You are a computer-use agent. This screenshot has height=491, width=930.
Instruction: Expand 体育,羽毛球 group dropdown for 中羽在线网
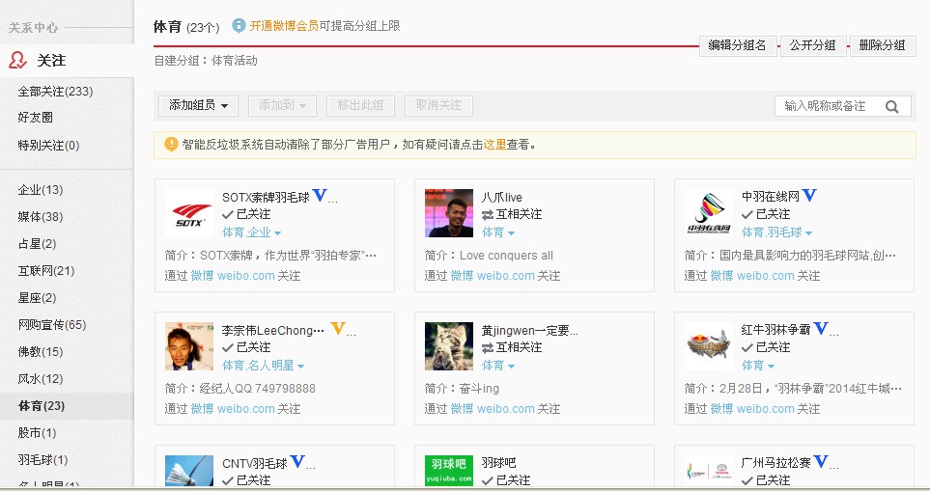coord(777,232)
